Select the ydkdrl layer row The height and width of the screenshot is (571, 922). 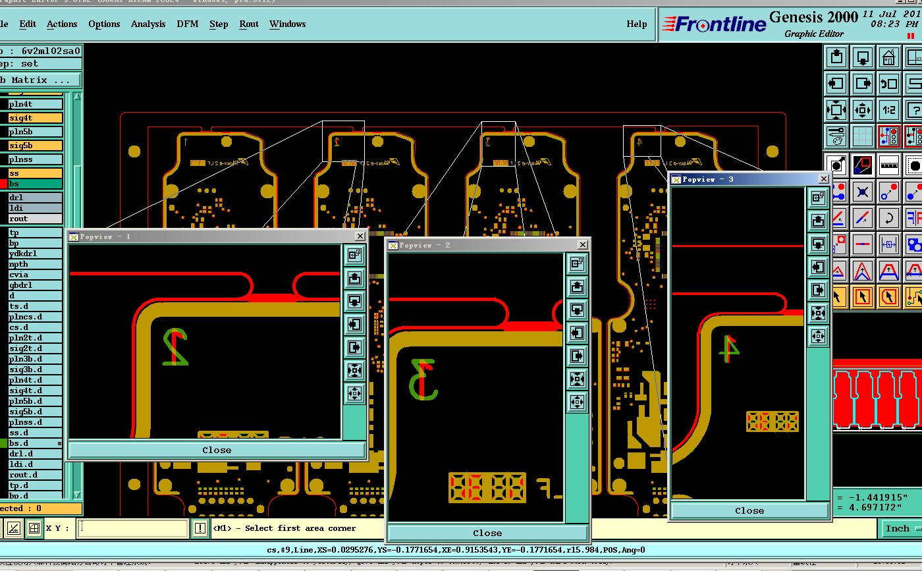35,254
